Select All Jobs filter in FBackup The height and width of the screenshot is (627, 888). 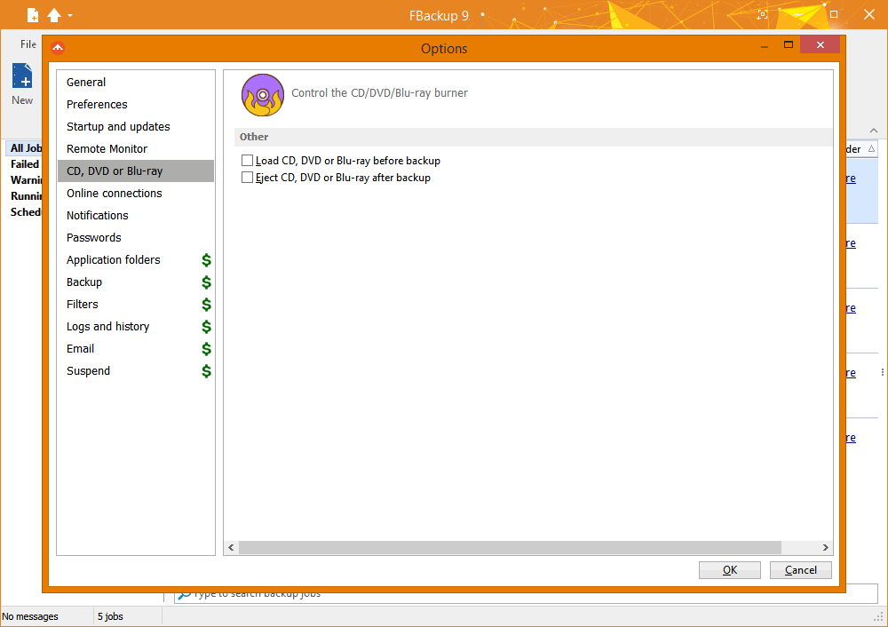(x=25, y=147)
